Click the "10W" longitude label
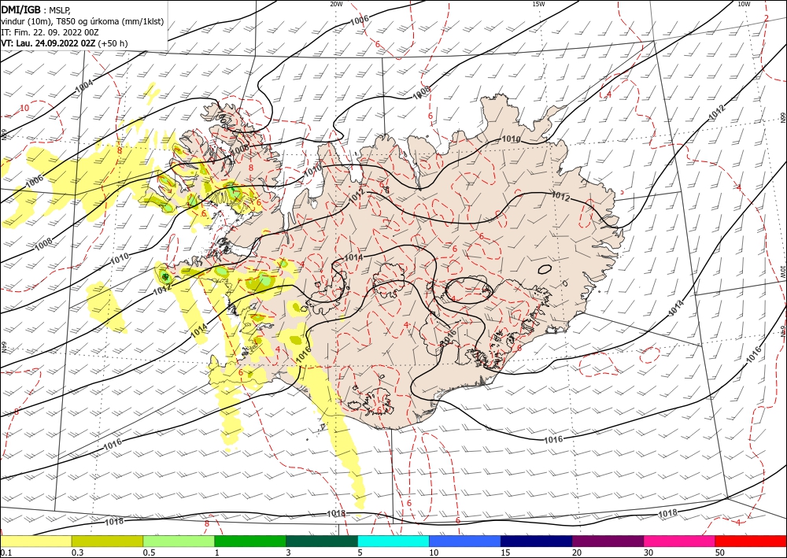Image resolution: width=787 pixels, height=558 pixels. point(744,4)
